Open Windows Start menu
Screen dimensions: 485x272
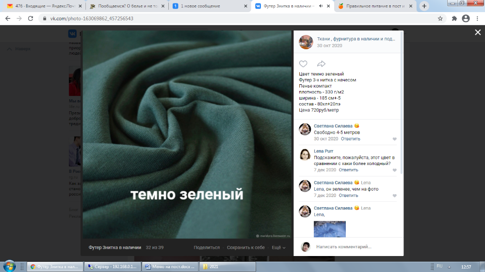point(9,266)
